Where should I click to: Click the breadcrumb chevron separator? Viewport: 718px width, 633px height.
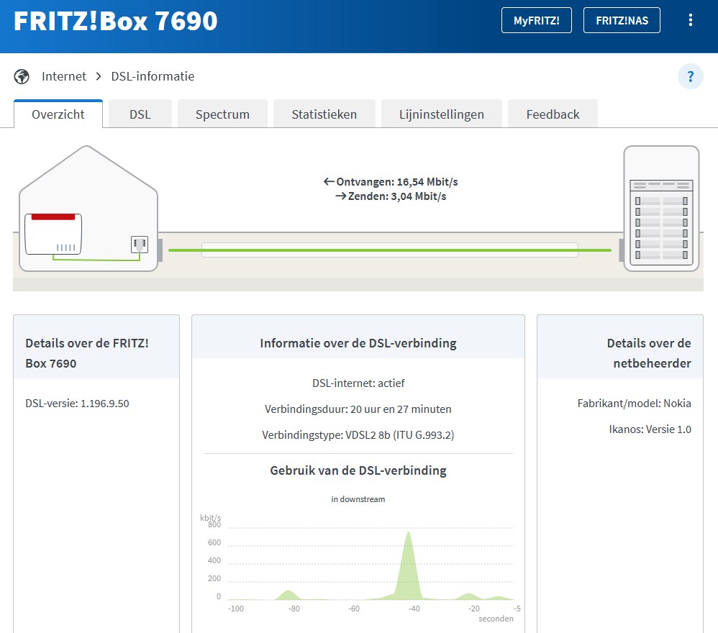pyautogui.click(x=99, y=76)
